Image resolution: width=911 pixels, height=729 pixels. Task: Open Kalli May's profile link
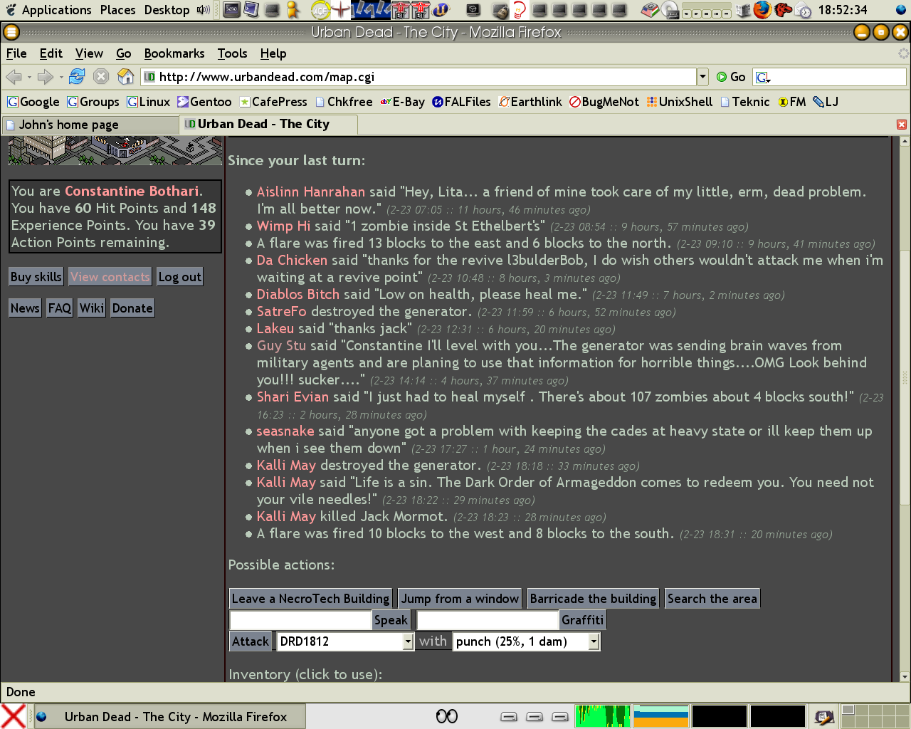(x=286, y=465)
